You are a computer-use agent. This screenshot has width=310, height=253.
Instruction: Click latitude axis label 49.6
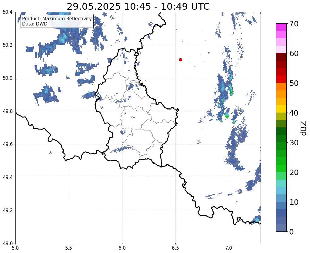(x=8, y=144)
